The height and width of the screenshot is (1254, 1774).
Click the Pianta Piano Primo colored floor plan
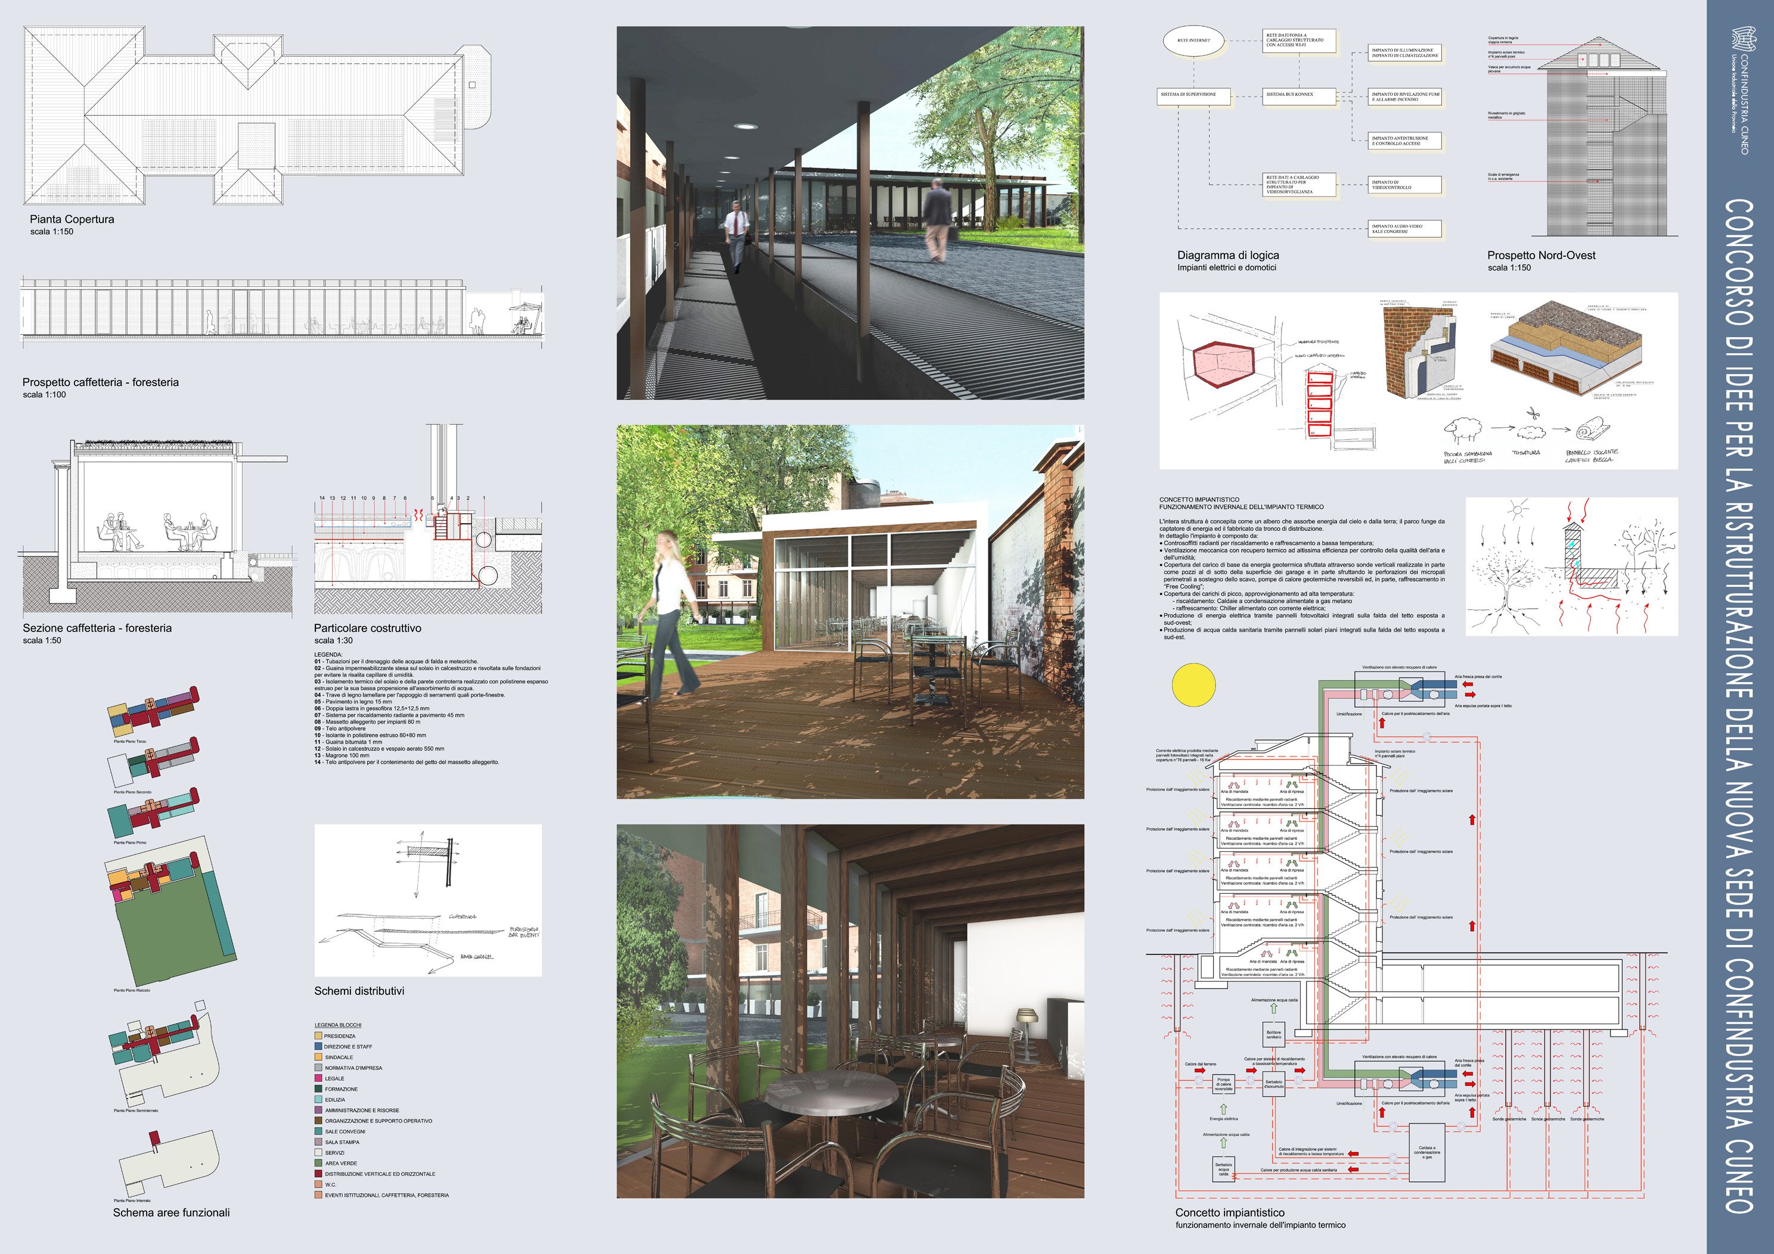(154, 814)
